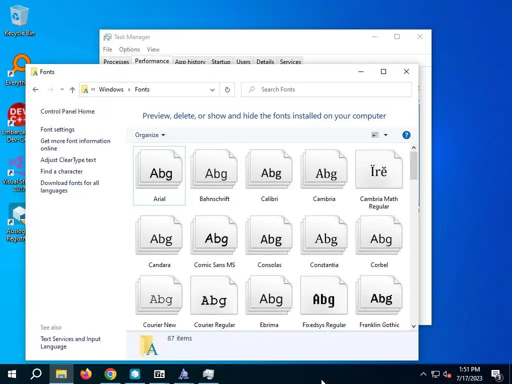This screenshot has height=384, width=512.
Task: Expand the address bar history dropdown
Action: click(212, 90)
